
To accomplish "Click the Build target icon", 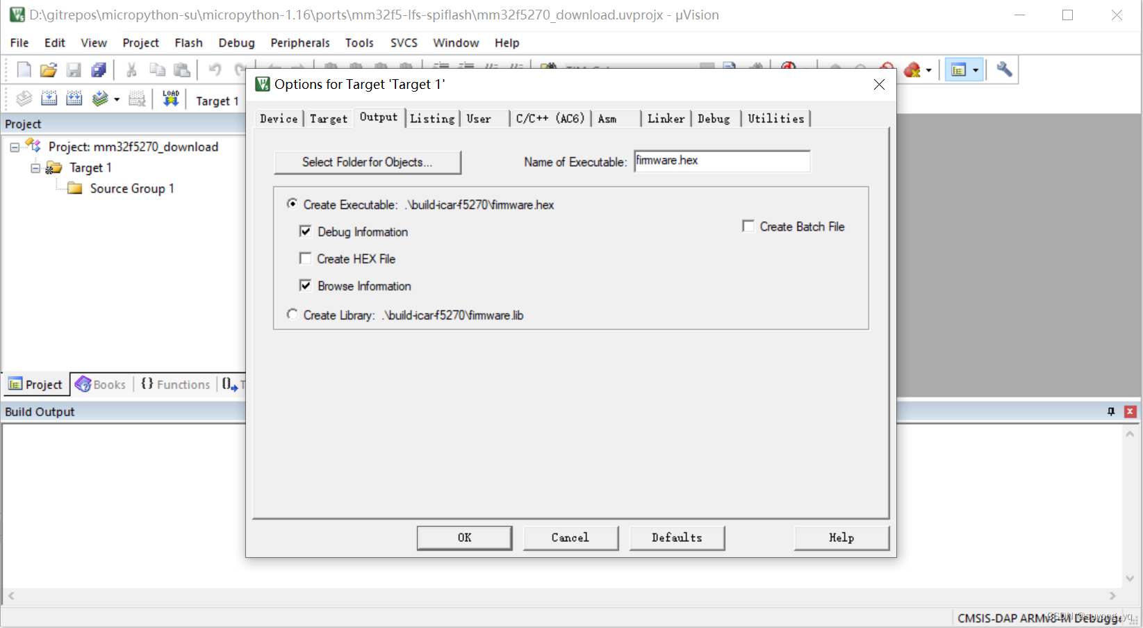I will click(49, 99).
